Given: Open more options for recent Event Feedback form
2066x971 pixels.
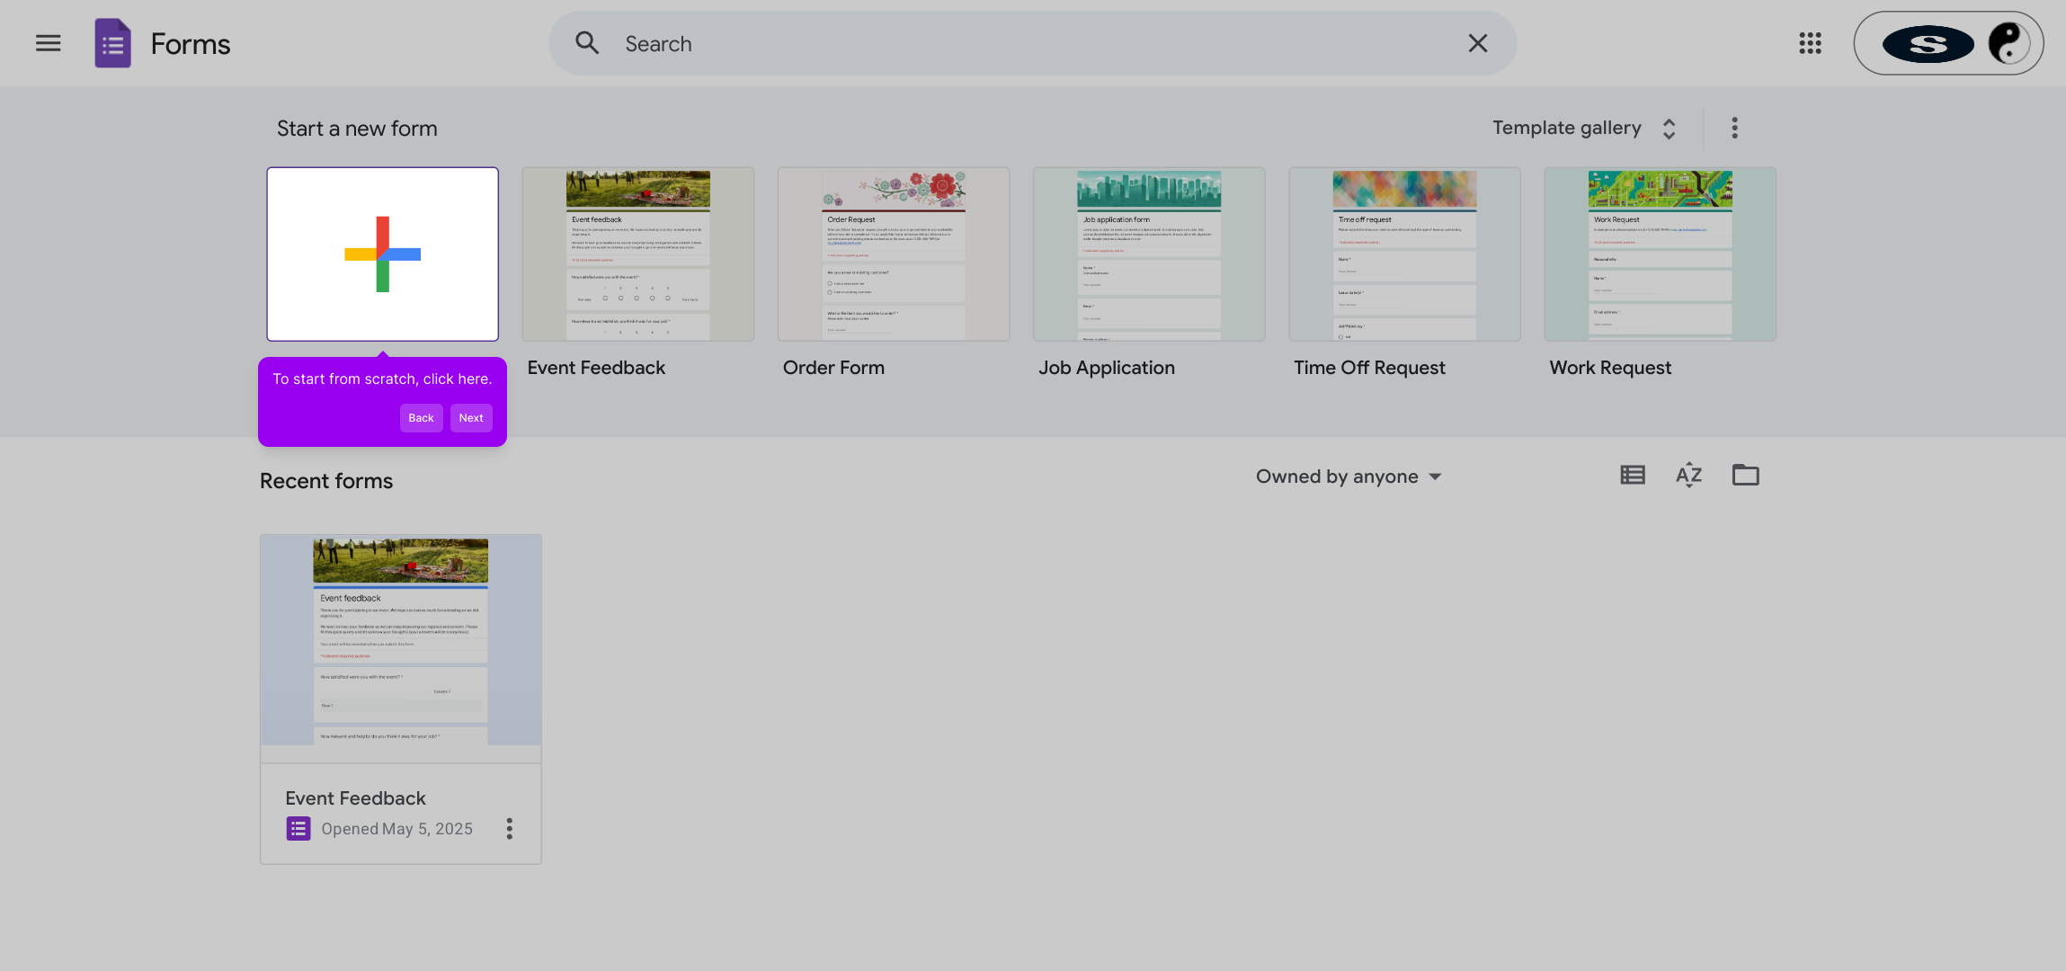Looking at the screenshot, I should [x=509, y=828].
